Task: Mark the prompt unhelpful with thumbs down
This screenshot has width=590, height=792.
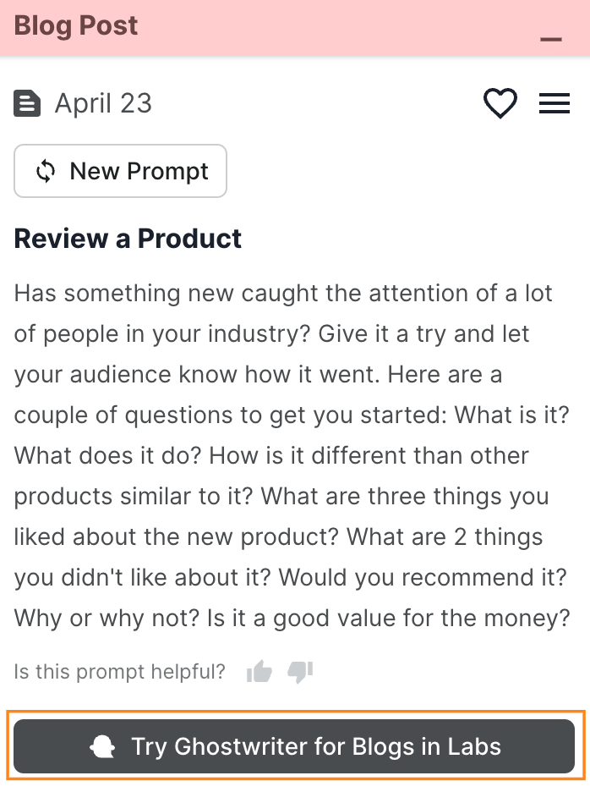Action: [300, 673]
